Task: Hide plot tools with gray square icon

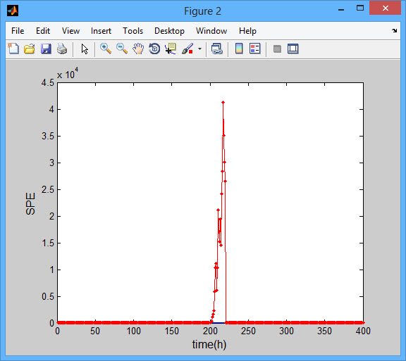Action: coord(277,49)
